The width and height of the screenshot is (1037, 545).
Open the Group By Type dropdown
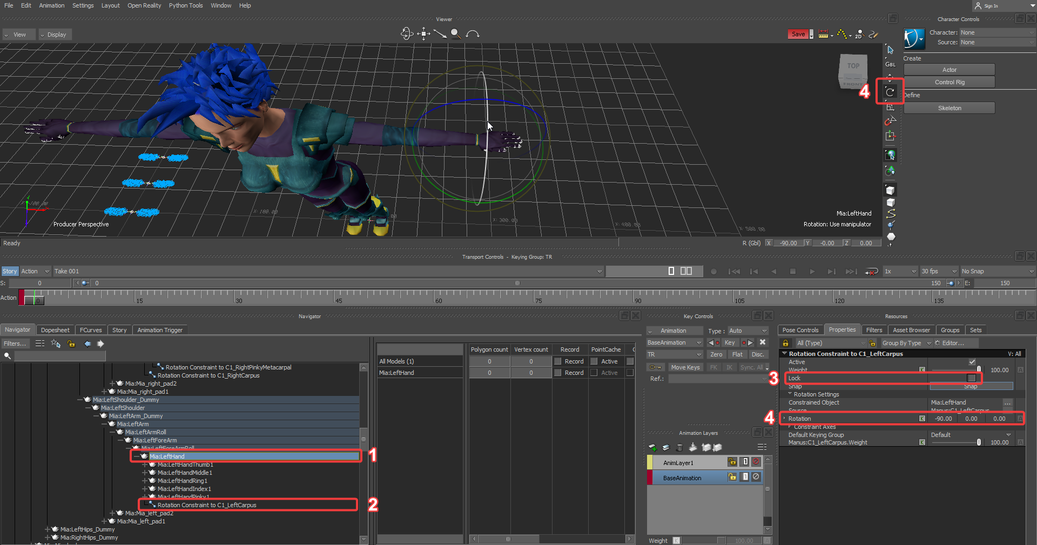906,343
